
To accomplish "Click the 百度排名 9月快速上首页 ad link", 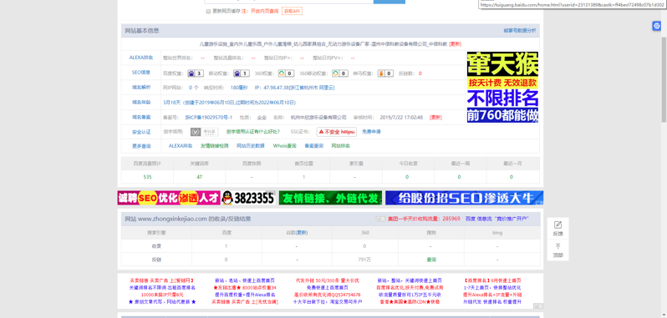I will click(492, 280).
